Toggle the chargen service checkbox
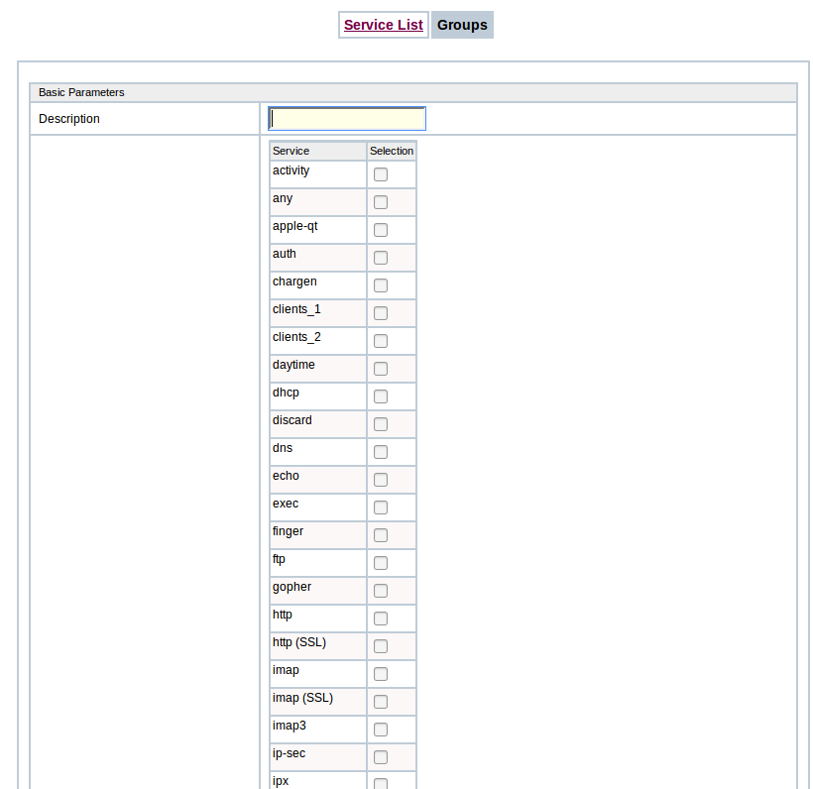Image resolution: width=813 pixels, height=789 pixels. (381, 285)
